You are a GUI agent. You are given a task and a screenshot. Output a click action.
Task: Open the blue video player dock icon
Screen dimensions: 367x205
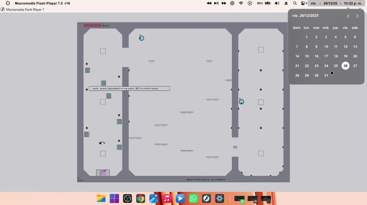pos(180,198)
